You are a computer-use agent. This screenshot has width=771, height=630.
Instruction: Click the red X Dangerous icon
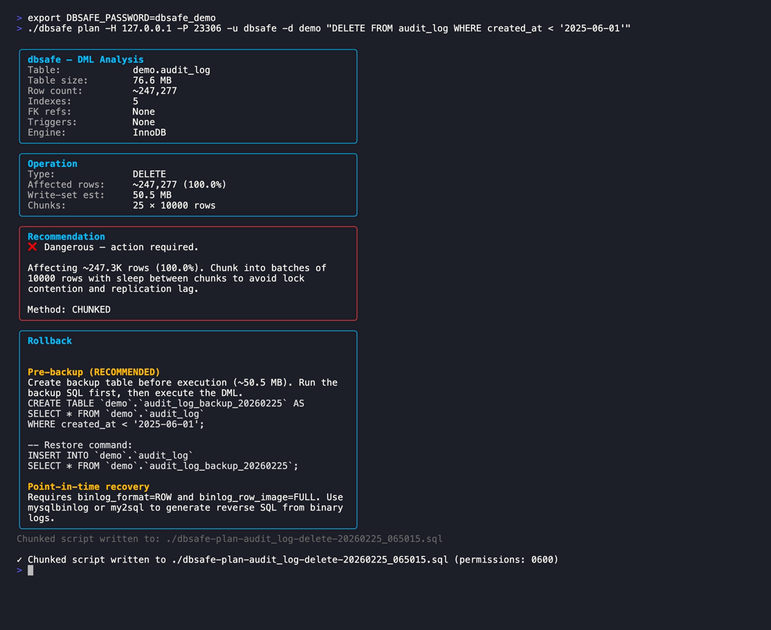[x=32, y=247]
